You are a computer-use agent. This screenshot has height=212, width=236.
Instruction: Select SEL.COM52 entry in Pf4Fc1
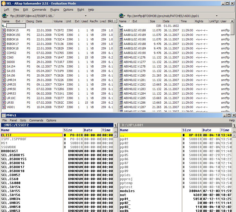[11, 175]
